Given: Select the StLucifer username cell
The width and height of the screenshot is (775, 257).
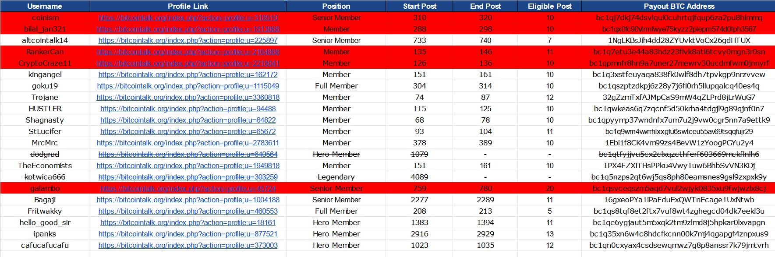Looking at the screenshot, I should pos(45,131).
